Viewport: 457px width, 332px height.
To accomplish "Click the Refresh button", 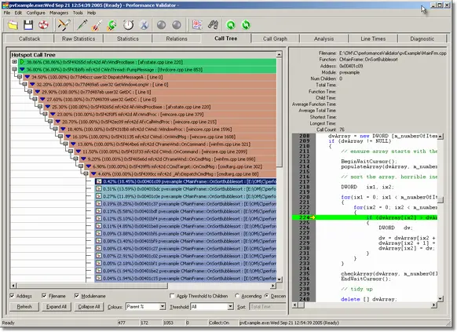I will pos(24,307).
